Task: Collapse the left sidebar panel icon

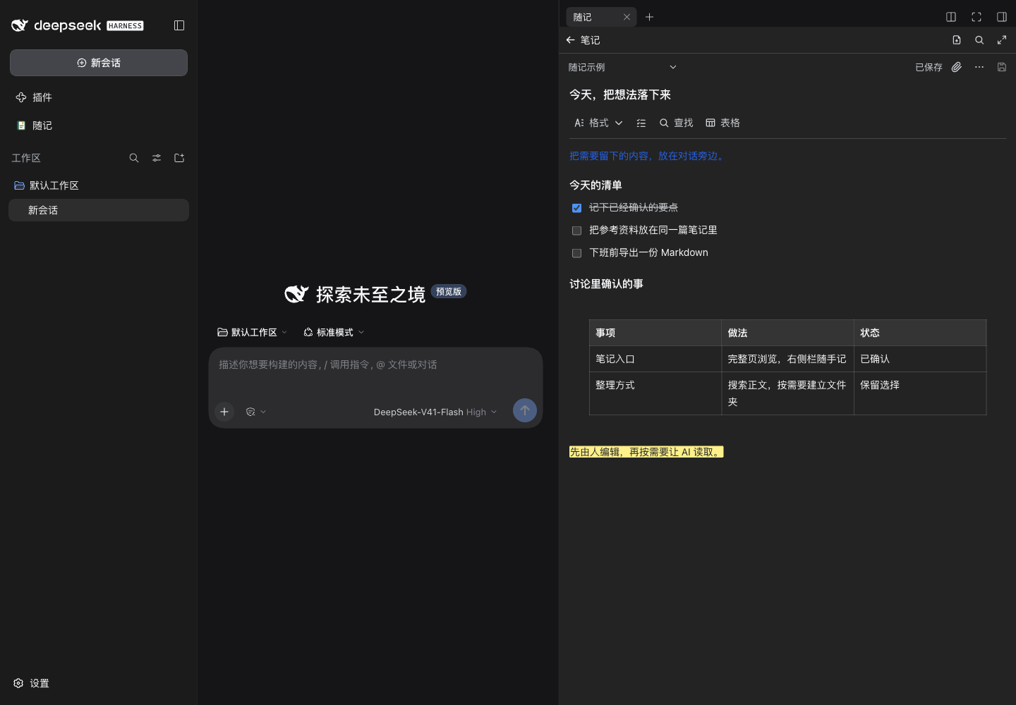Action: tap(179, 25)
